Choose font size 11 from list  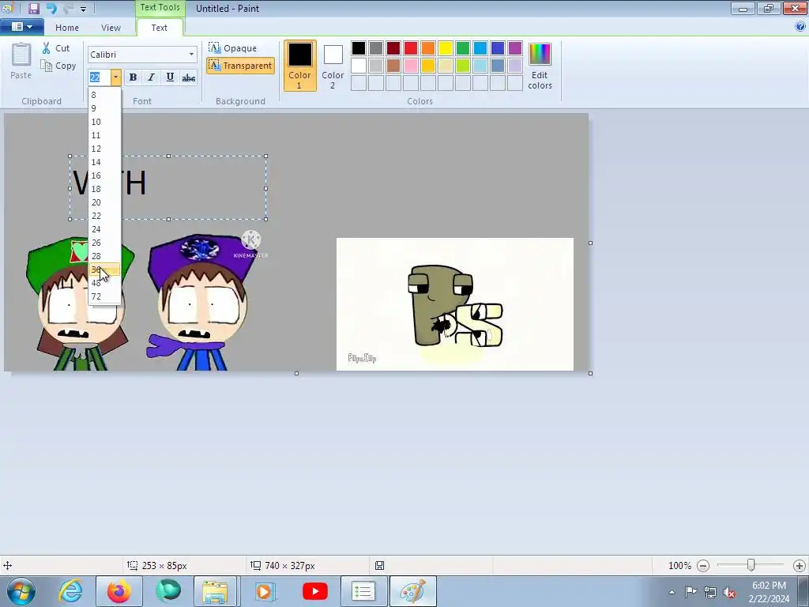click(105, 135)
